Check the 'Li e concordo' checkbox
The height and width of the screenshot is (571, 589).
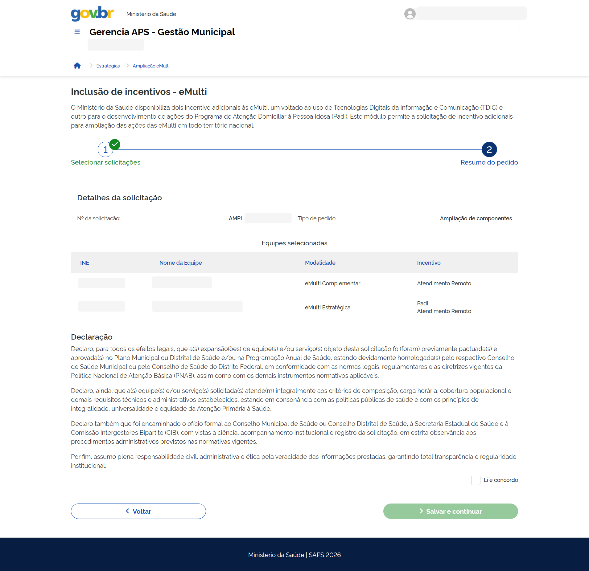click(x=476, y=480)
